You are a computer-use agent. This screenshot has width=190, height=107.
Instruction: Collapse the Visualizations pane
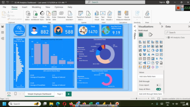[x=162, y=26]
